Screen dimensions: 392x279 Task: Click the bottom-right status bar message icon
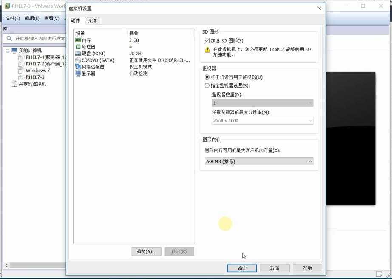tap(379, 274)
